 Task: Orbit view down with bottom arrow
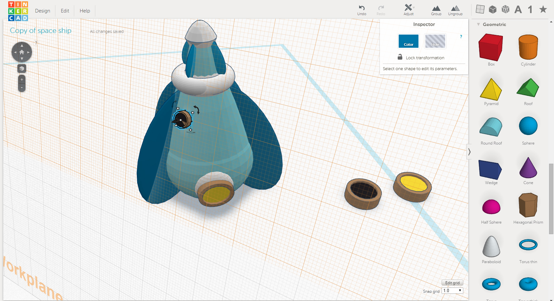22,59
